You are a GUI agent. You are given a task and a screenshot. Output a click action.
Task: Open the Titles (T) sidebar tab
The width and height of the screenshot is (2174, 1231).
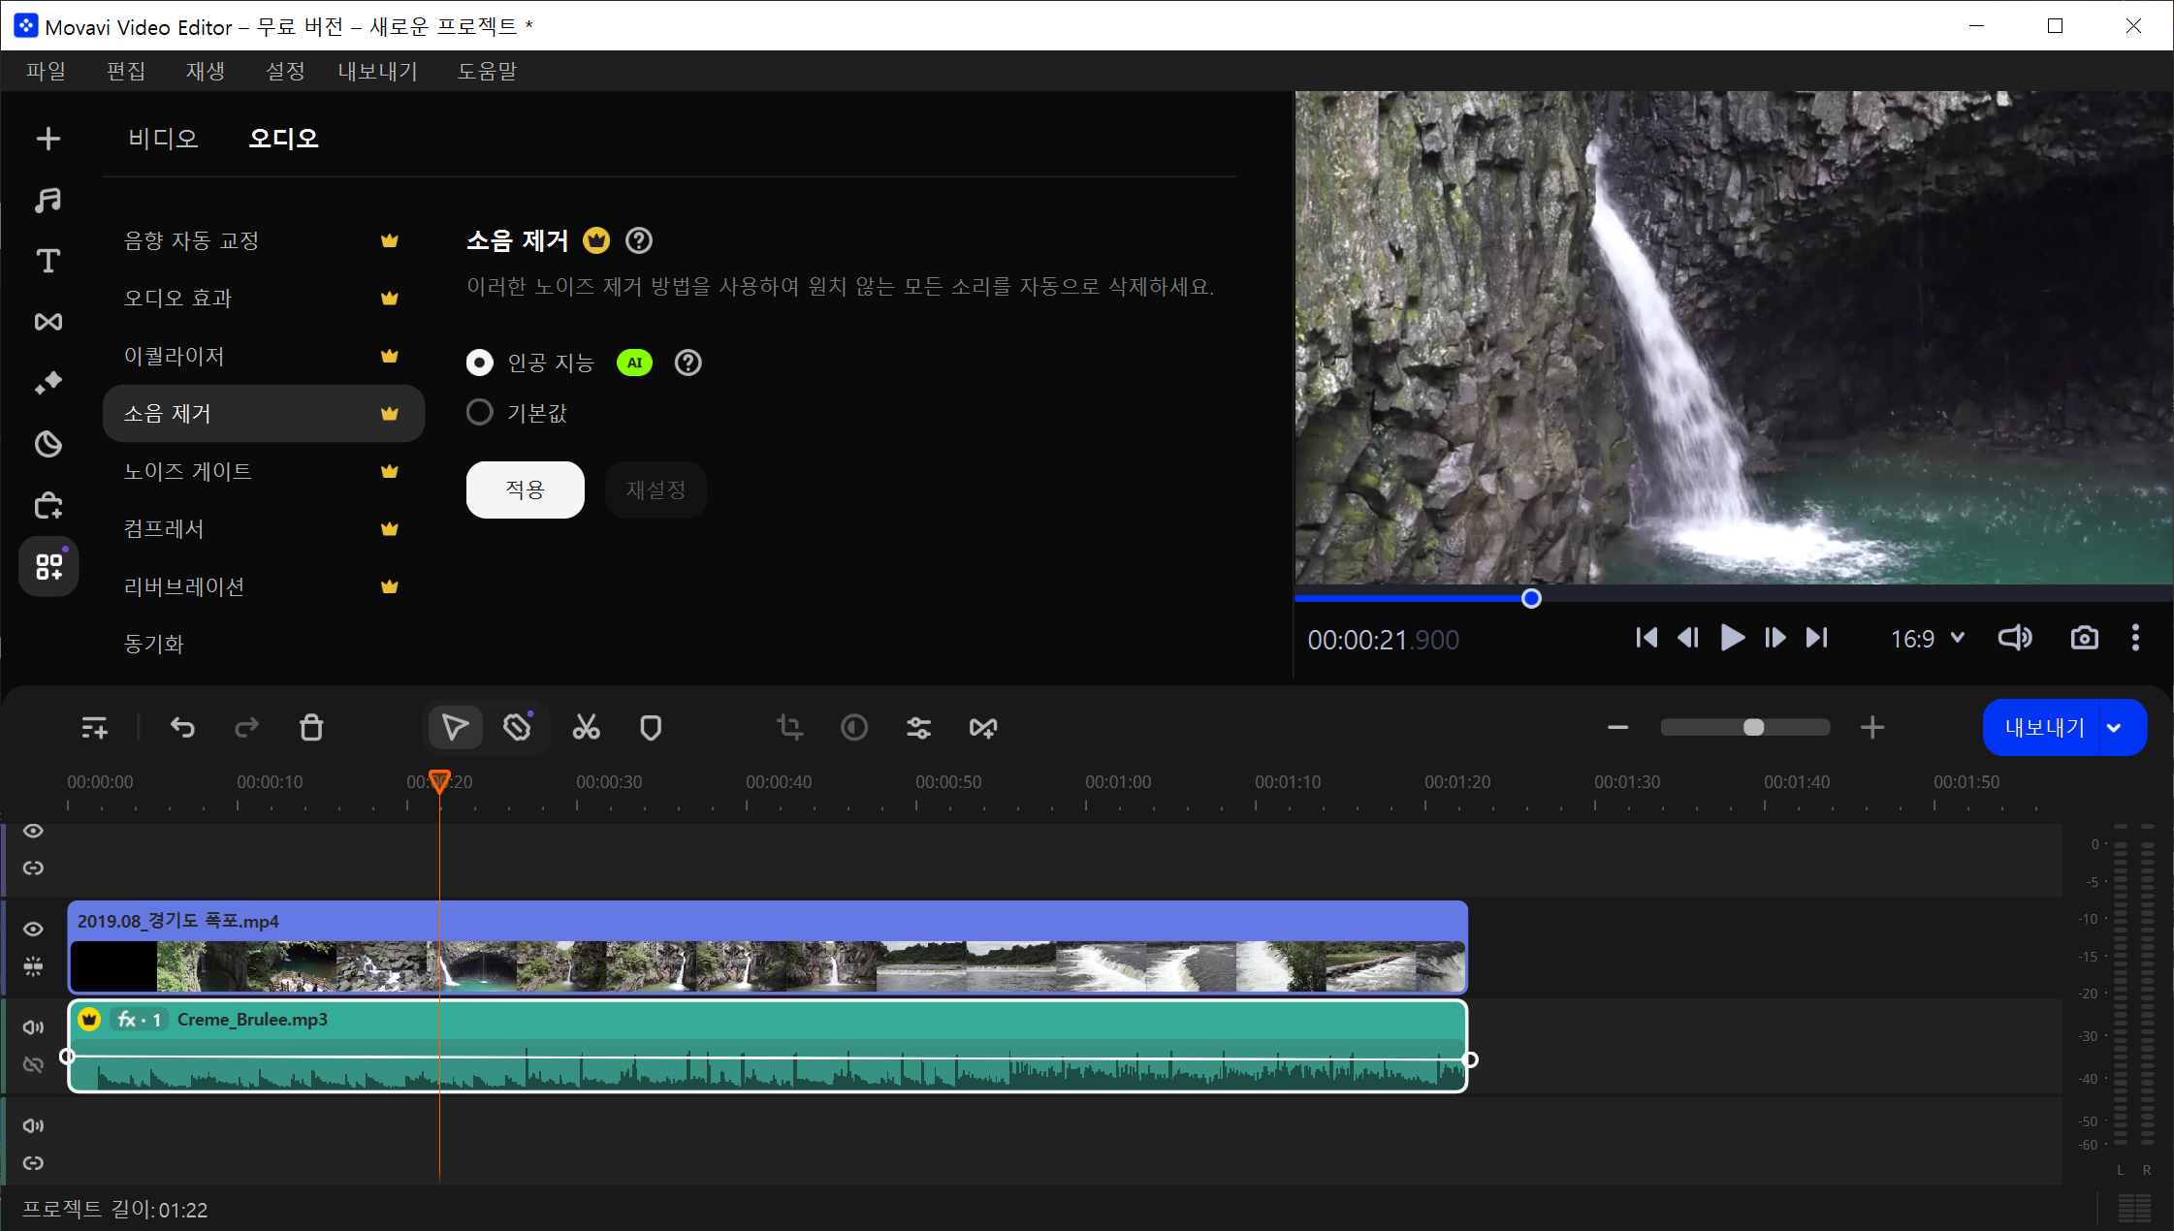(48, 261)
